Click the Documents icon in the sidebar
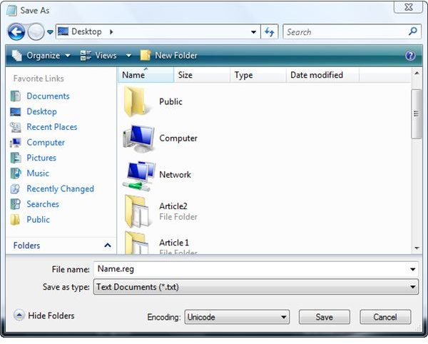Viewport: 428px width, 344px height. (15, 96)
